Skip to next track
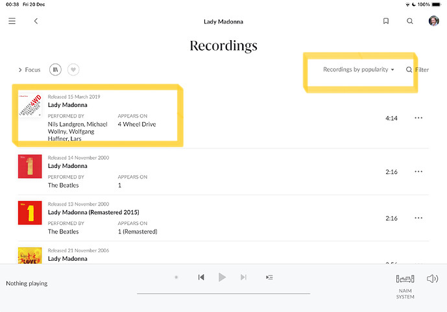Image resolution: width=447 pixels, height=312 pixels. 243,277
